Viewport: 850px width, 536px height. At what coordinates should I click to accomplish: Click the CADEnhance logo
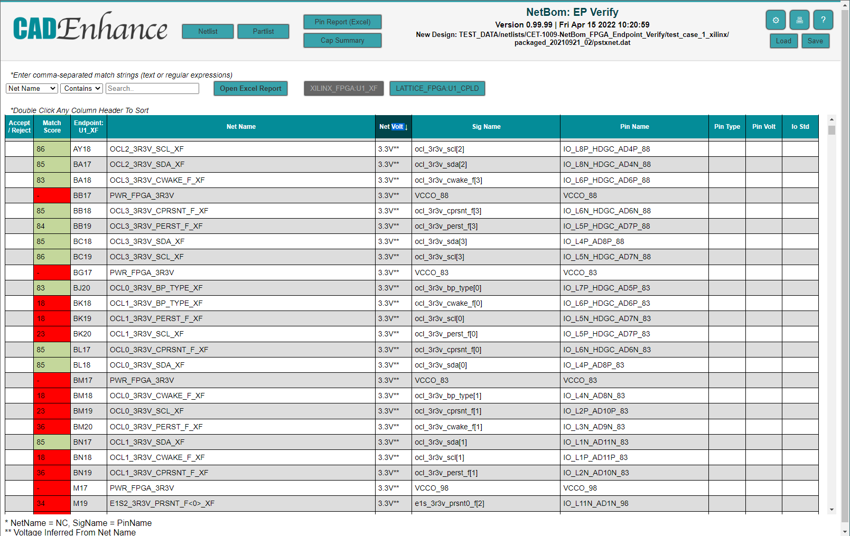[x=90, y=27]
